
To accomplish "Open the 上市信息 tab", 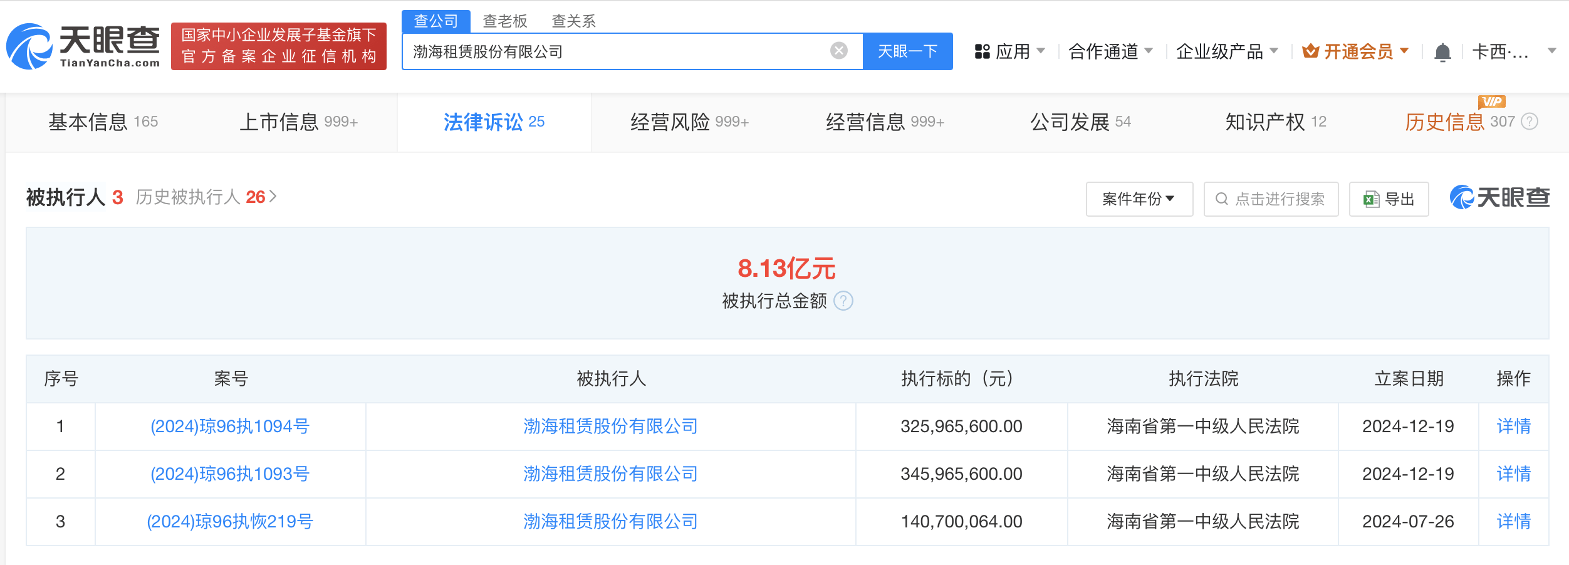I will (x=298, y=122).
